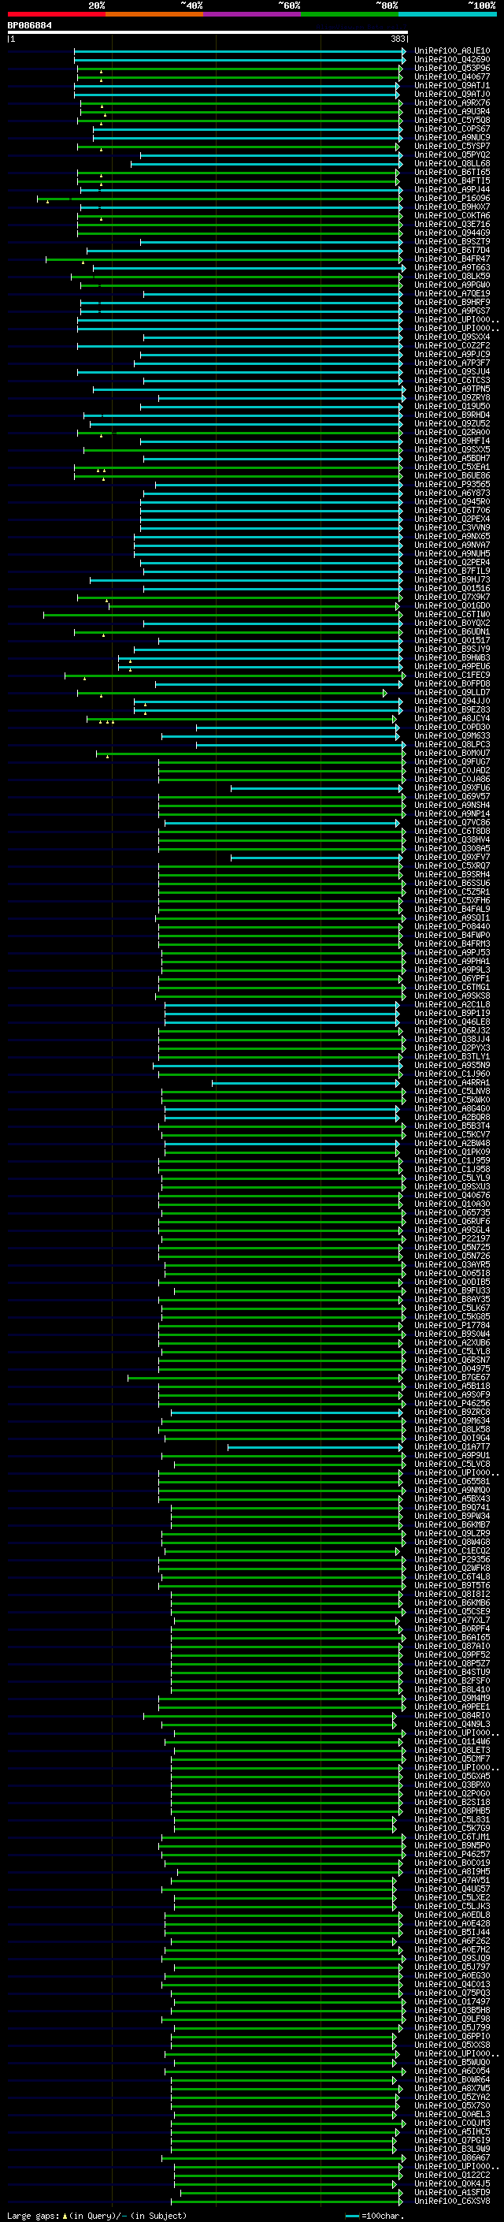Click the UniRef100_B9SZT9 label
Image resolution: width=504 pixels, height=2222 pixels.
451,241
